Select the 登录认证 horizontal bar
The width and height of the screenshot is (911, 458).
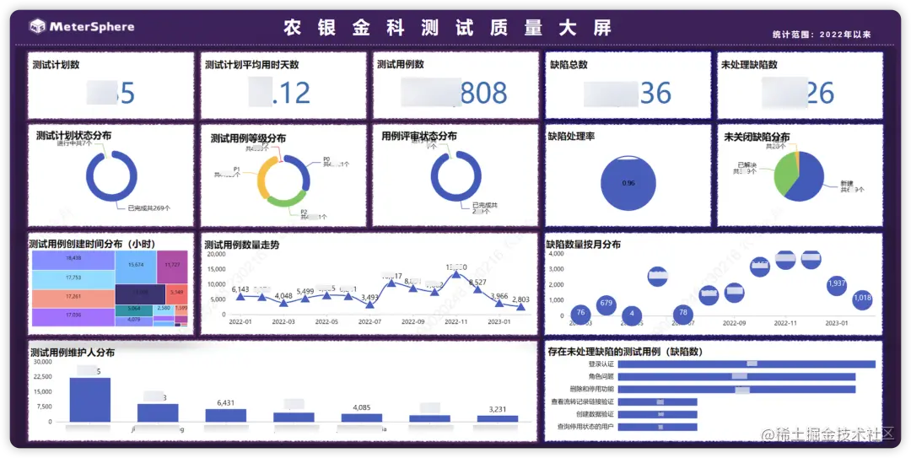(747, 364)
